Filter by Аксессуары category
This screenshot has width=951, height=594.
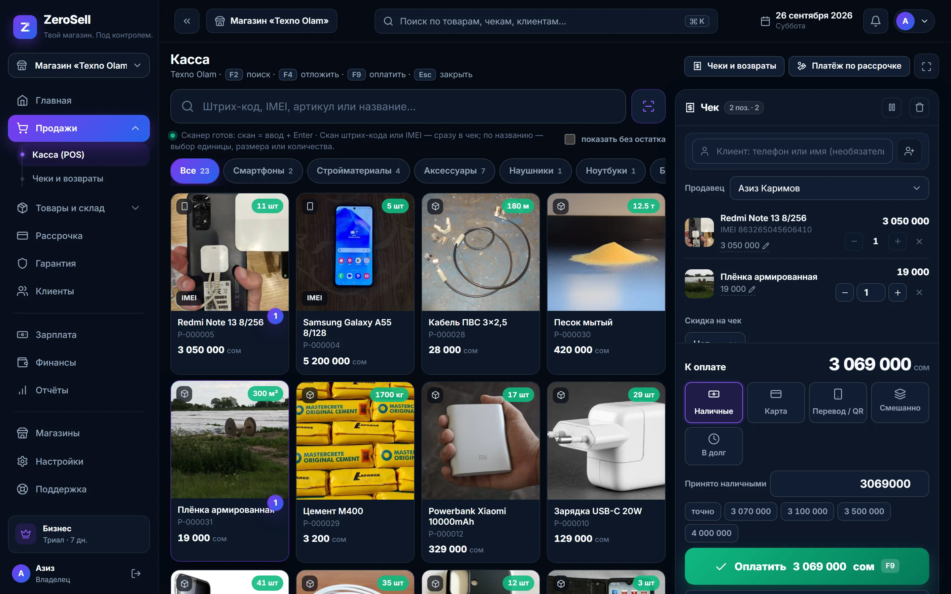coord(454,171)
